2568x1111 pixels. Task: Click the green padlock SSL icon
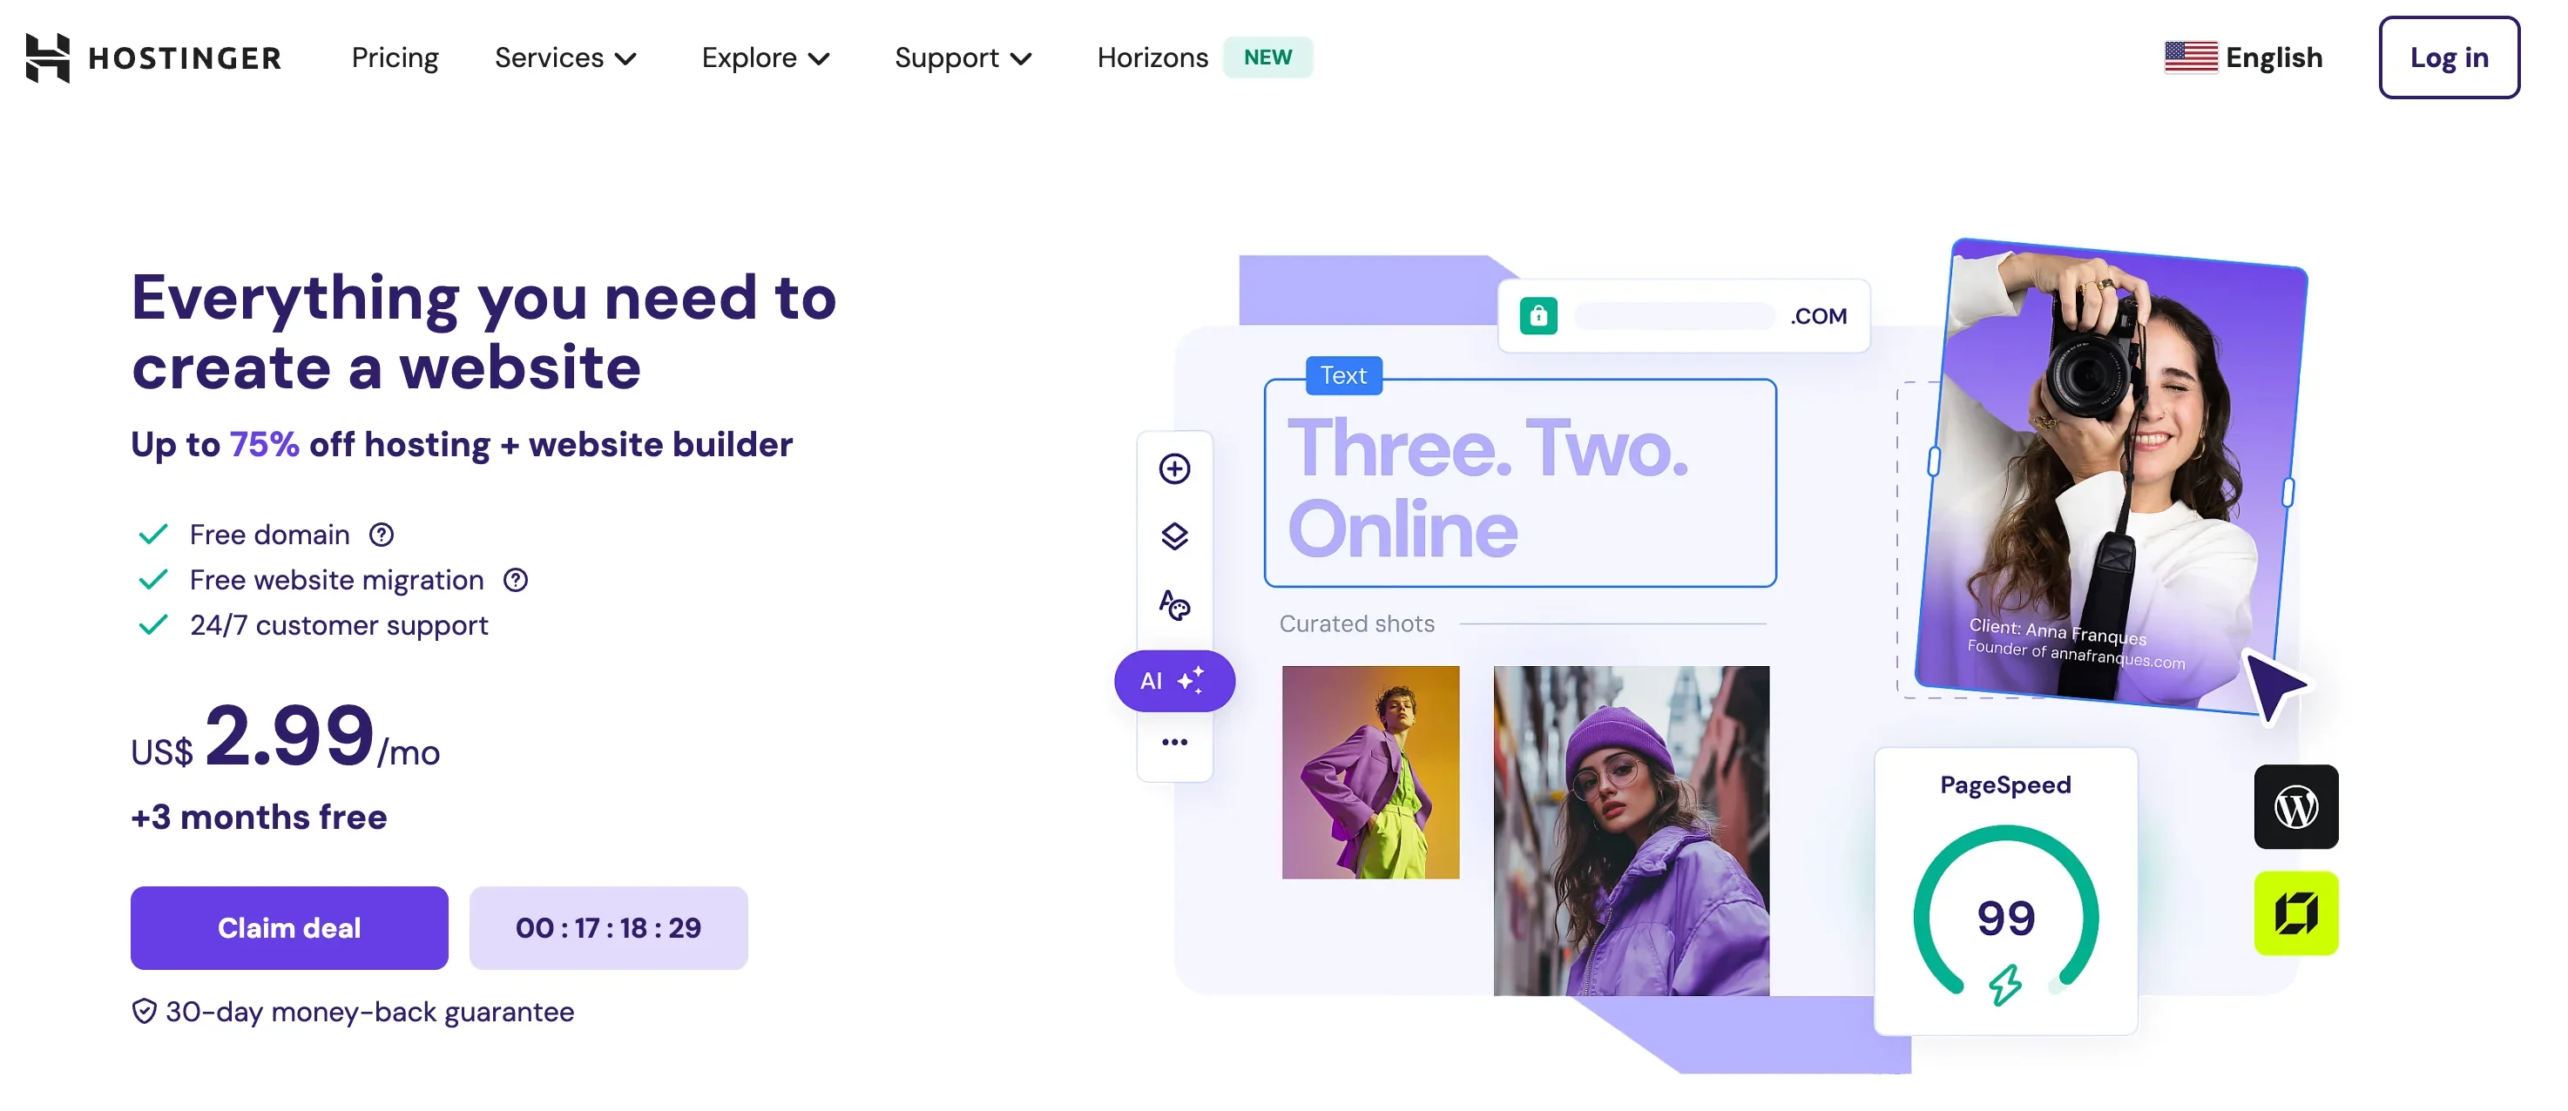pyautogui.click(x=1538, y=316)
